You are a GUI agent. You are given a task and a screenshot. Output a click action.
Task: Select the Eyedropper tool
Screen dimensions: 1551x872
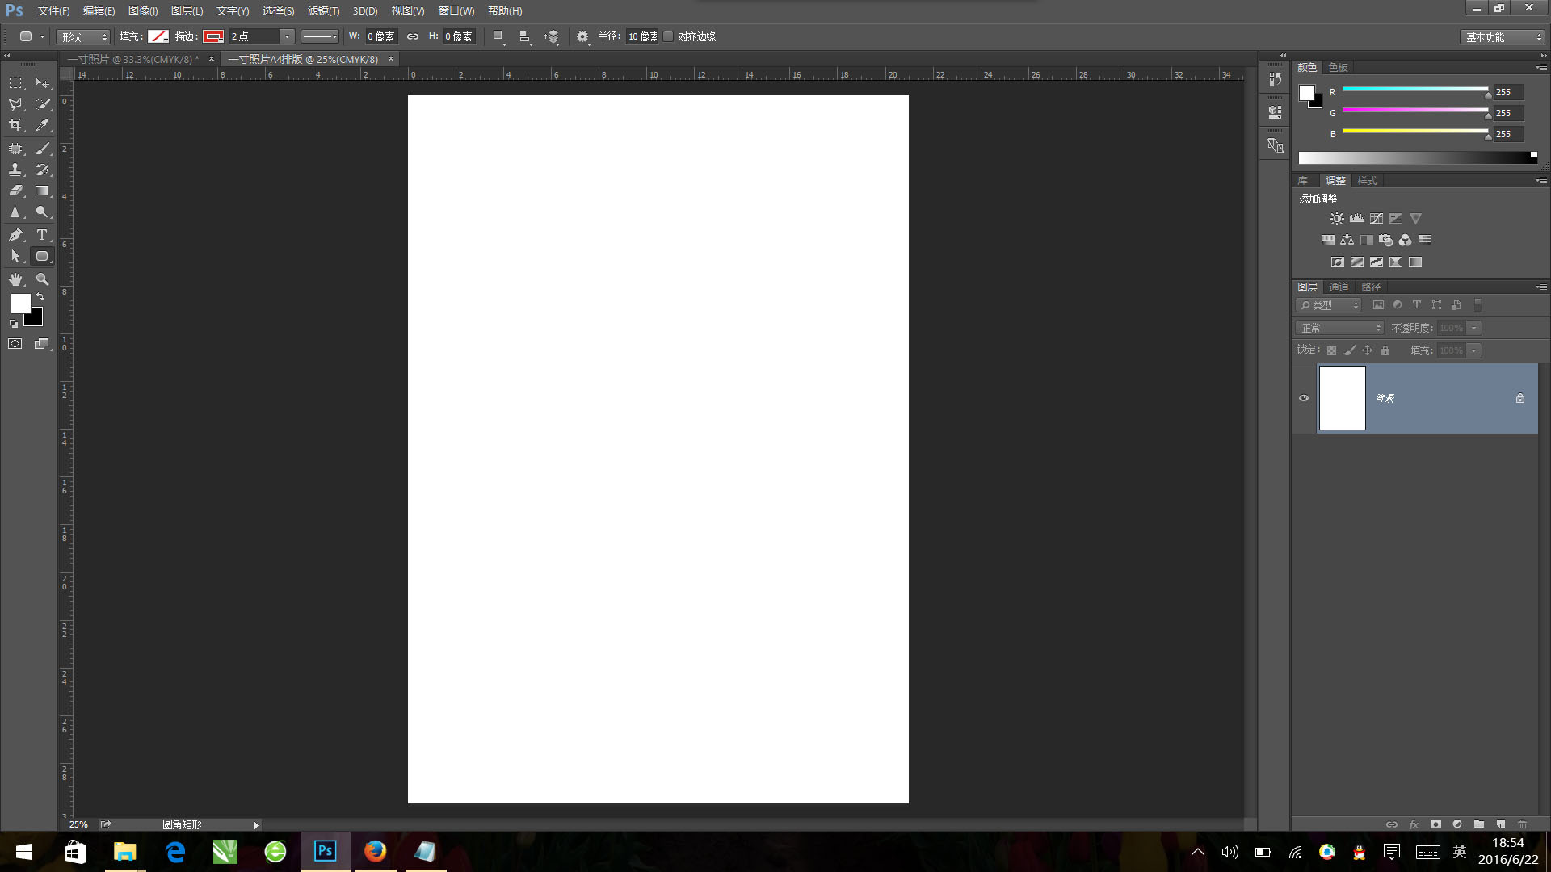[42, 125]
